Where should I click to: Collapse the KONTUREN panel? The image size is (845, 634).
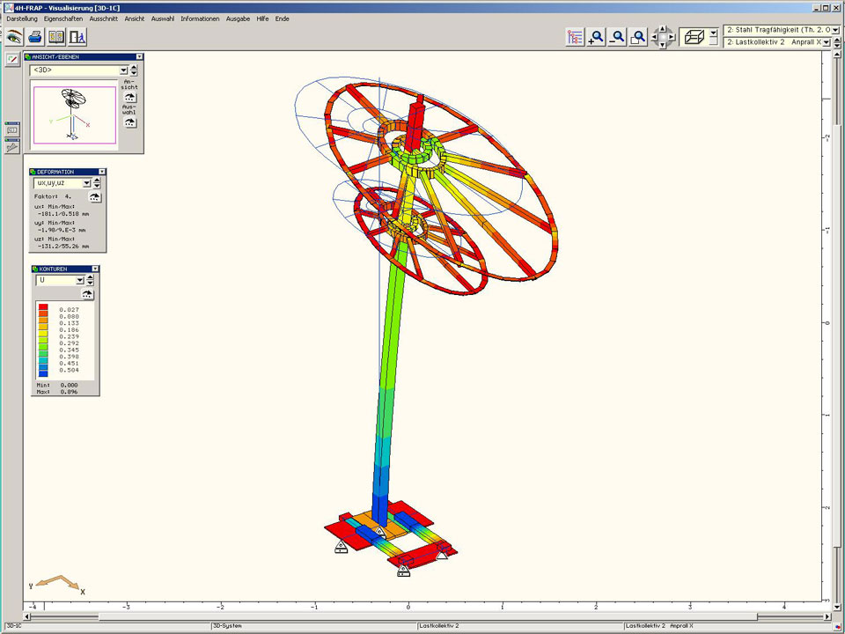(95, 269)
